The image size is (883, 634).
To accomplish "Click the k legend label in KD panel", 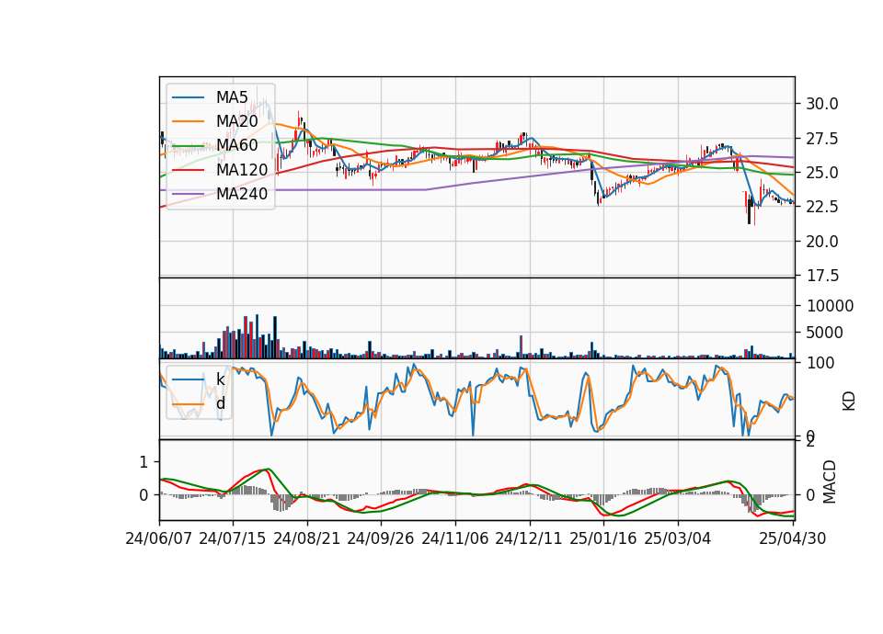I will [x=220, y=379].
